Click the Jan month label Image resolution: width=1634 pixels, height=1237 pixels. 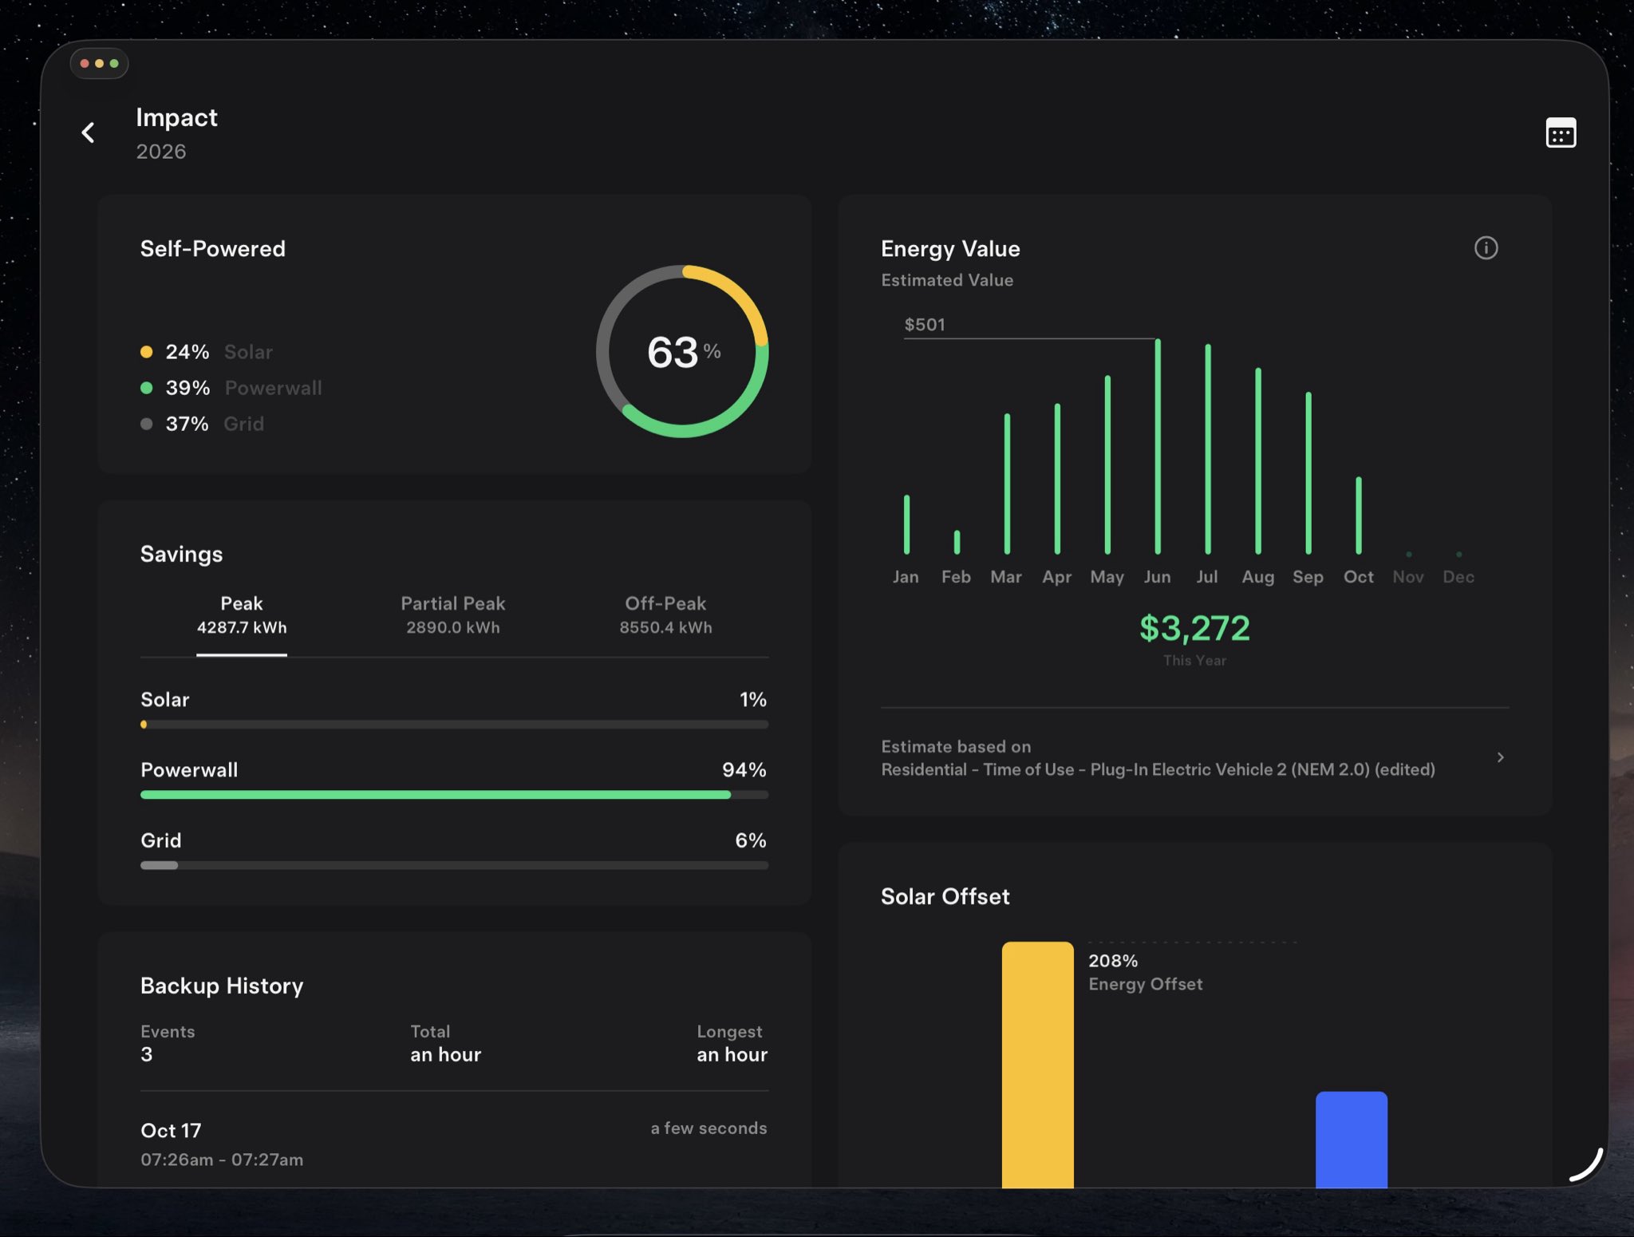[906, 577]
